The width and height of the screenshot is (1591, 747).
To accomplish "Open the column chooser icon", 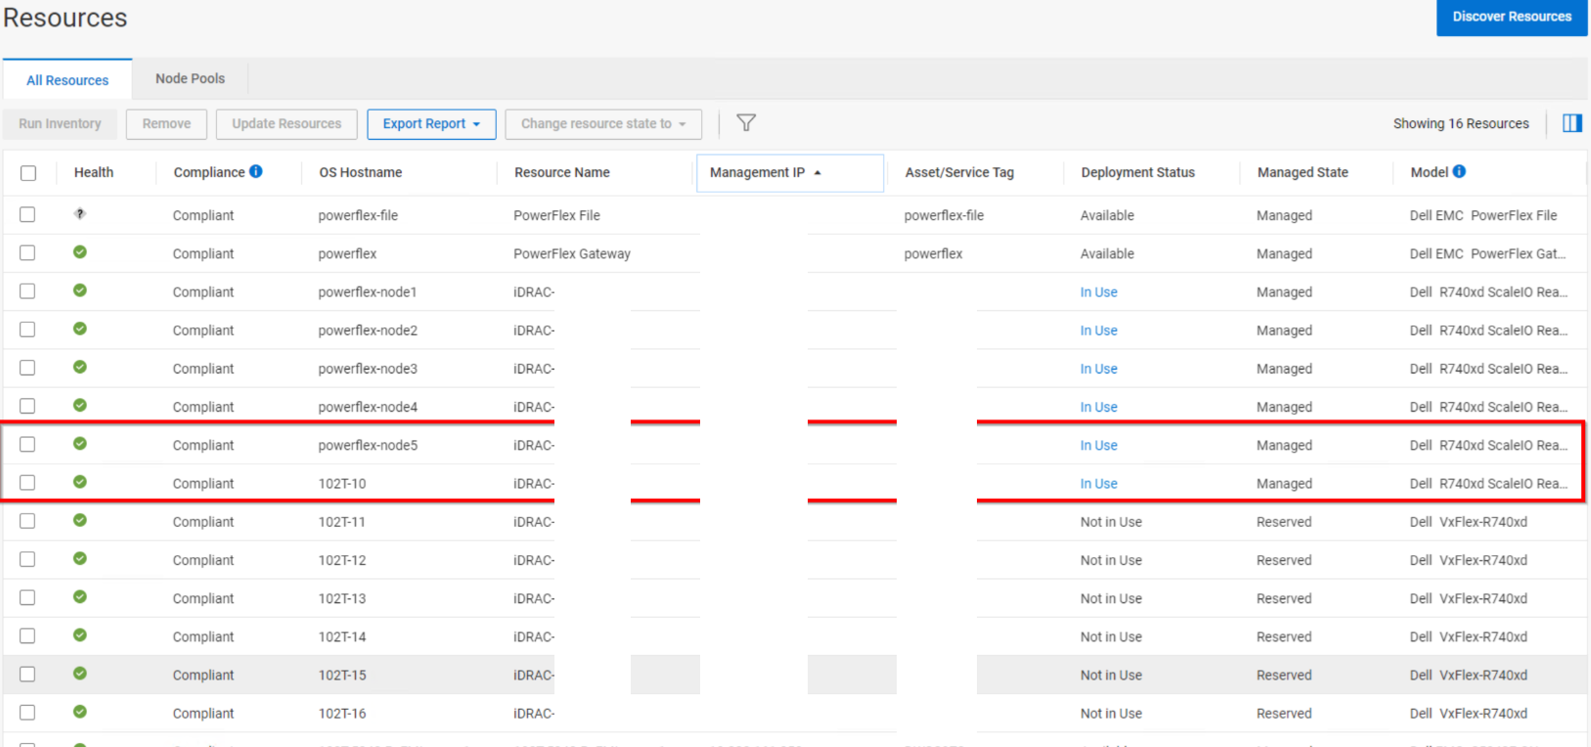I will (1571, 123).
